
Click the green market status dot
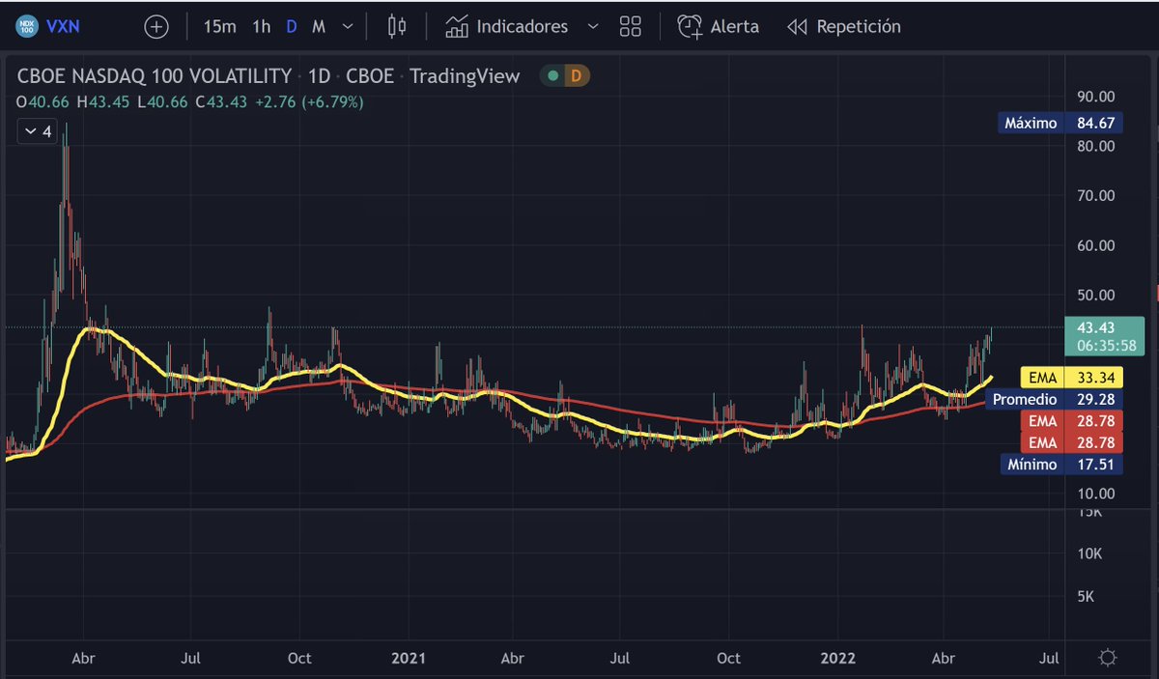552,76
